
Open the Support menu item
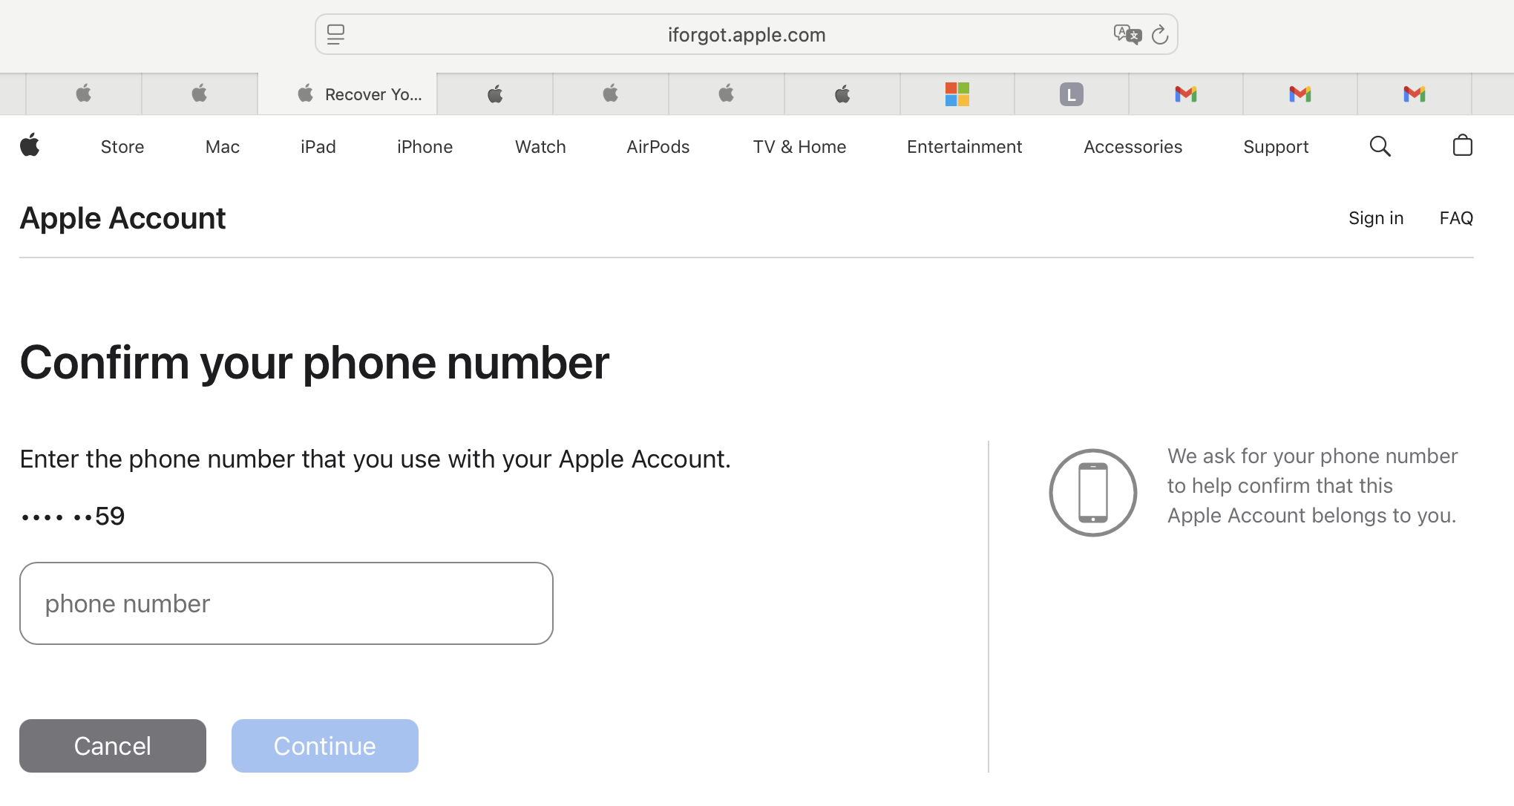(x=1275, y=147)
